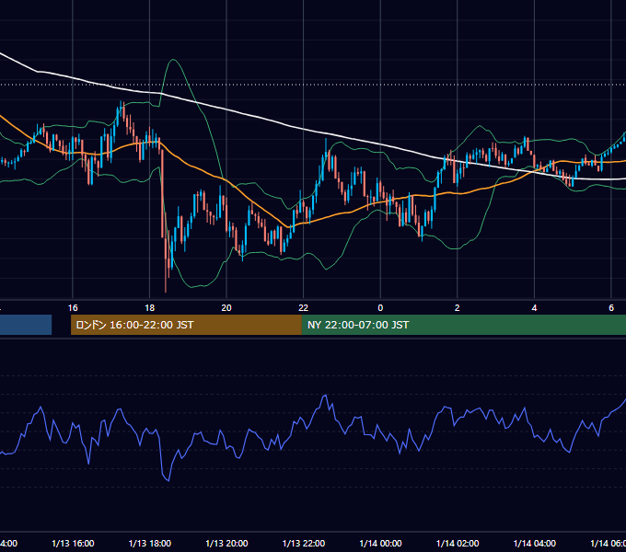Click the blue session bar left of ロンドン

point(26,325)
